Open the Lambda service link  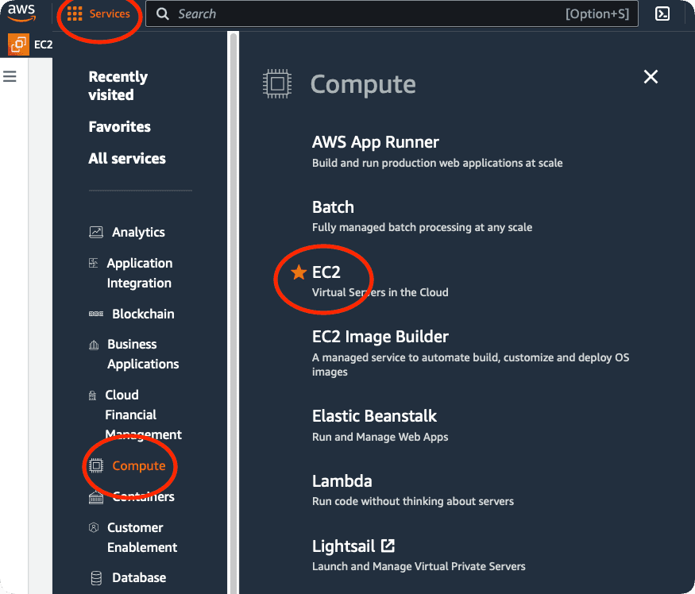pyautogui.click(x=342, y=480)
